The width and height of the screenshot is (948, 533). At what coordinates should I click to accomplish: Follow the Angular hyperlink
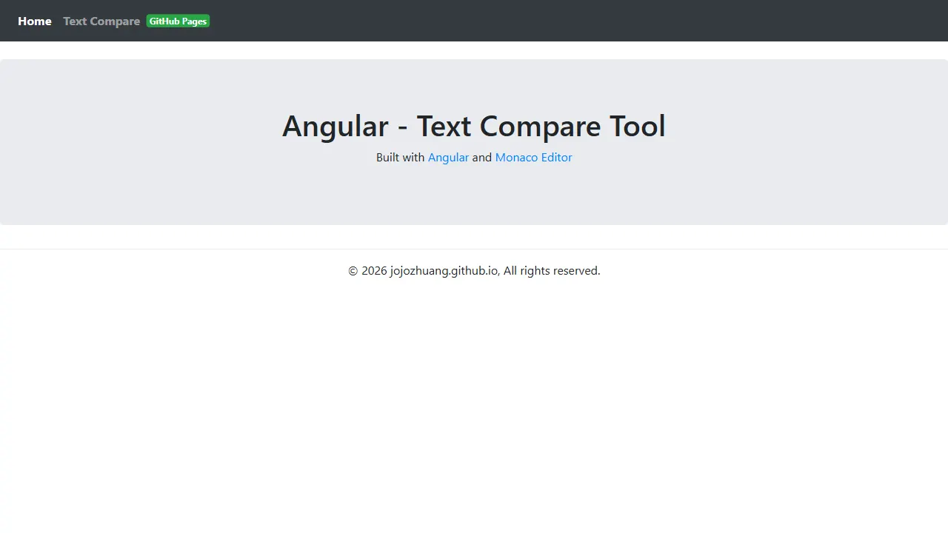click(448, 157)
